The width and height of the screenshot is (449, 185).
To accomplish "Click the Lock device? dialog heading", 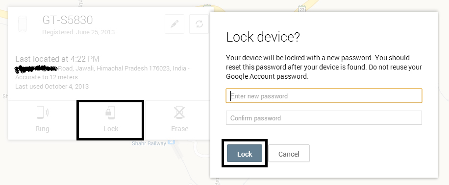I will pyautogui.click(x=263, y=38).
